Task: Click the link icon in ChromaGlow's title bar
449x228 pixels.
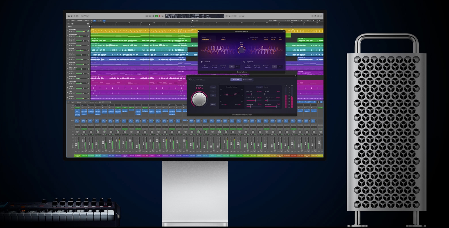Action: coord(284,31)
